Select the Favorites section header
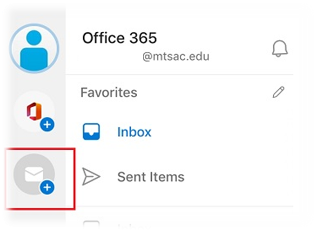Screen dimensions: 317x230 pyautogui.click(x=109, y=92)
